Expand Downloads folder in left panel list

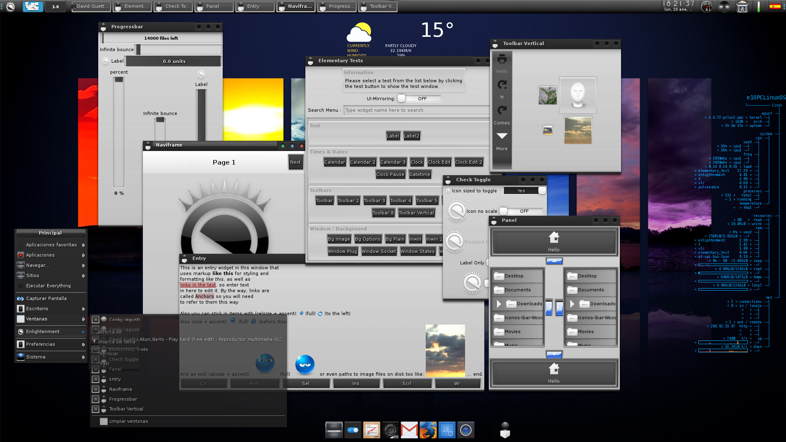click(x=499, y=304)
